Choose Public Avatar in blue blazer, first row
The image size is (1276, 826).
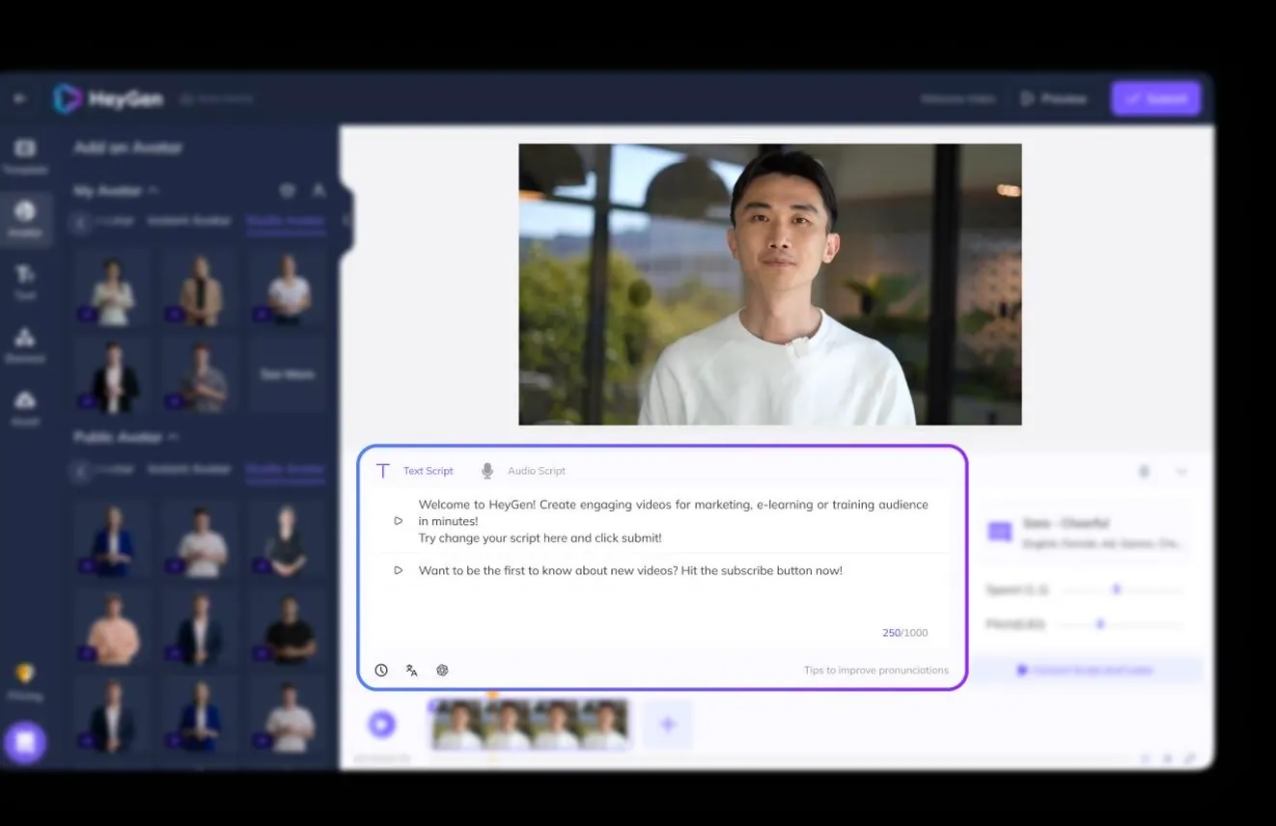point(113,539)
